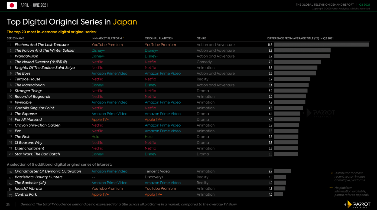Screen dimensions: 377x210
Task: Click the 'GENRE' column header
Action: (201, 38)
